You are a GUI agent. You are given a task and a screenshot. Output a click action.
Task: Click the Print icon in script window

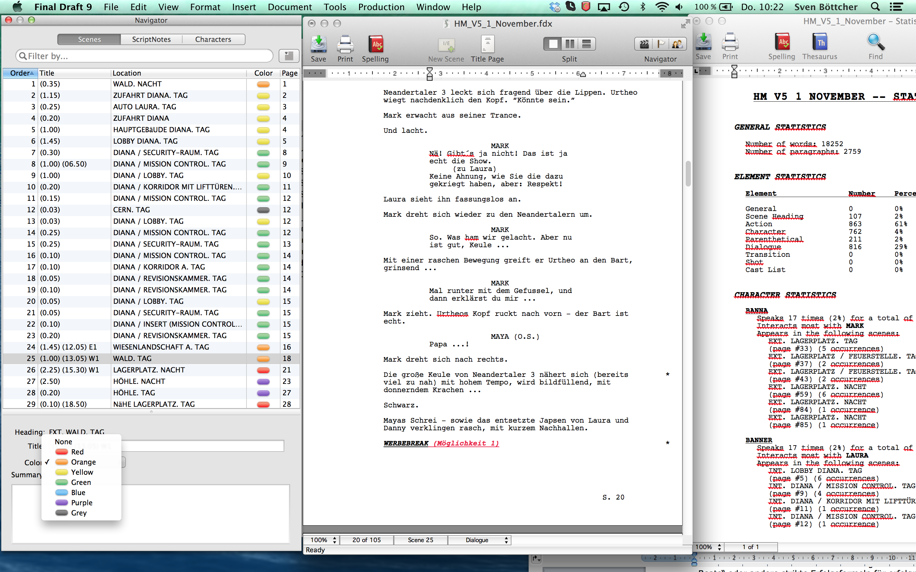(345, 44)
